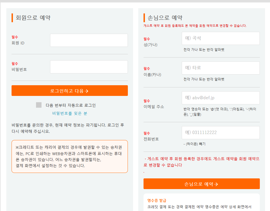Click the 이메일 주소 label text
The image size is (270, 211).
pyautogui.click(x=154, y=107)
